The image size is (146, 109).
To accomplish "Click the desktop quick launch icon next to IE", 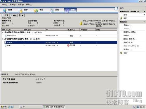I will pos(12,107).
